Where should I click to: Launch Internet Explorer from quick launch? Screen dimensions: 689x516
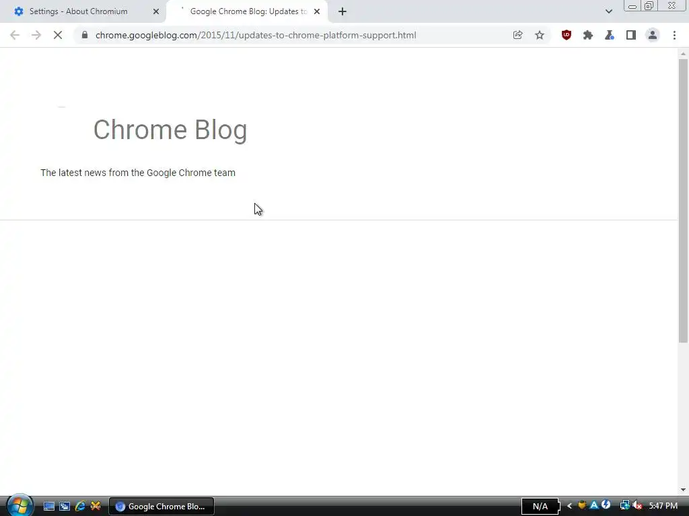click(x=80, y=507)
